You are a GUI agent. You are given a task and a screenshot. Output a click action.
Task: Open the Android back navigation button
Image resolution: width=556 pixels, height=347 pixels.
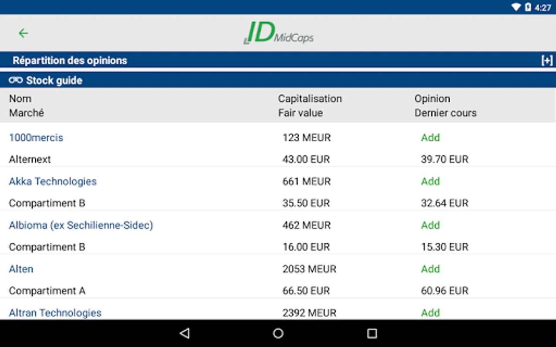(x=185, y=334)
